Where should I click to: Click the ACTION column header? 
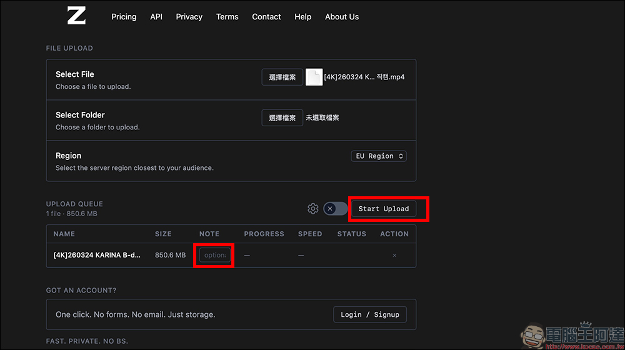tap(394, 234)
